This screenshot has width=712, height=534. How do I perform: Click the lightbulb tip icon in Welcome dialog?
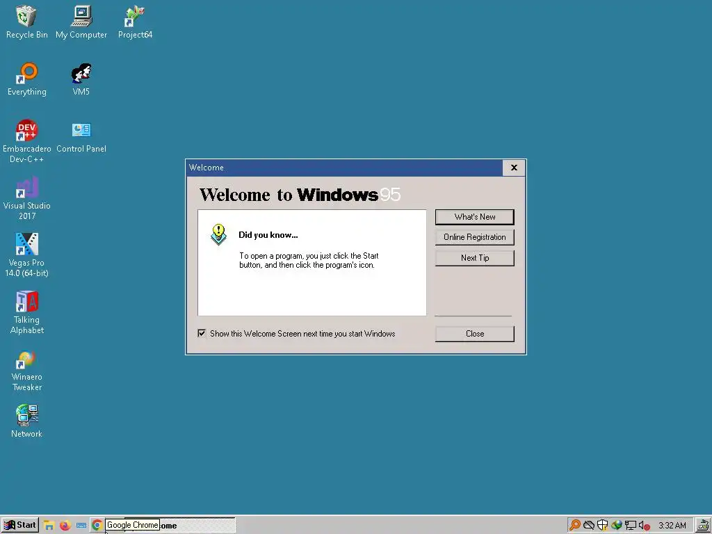pos(218,234)
